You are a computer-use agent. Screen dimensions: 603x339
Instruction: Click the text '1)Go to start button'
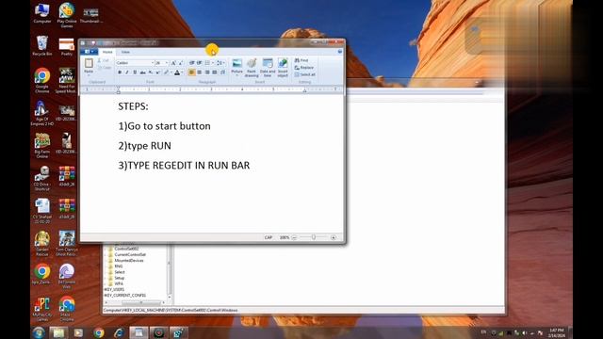pos(164,126)
